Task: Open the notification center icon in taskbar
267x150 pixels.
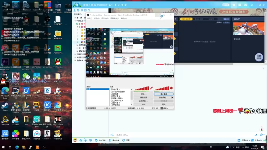Action: [x=263, y=147]
